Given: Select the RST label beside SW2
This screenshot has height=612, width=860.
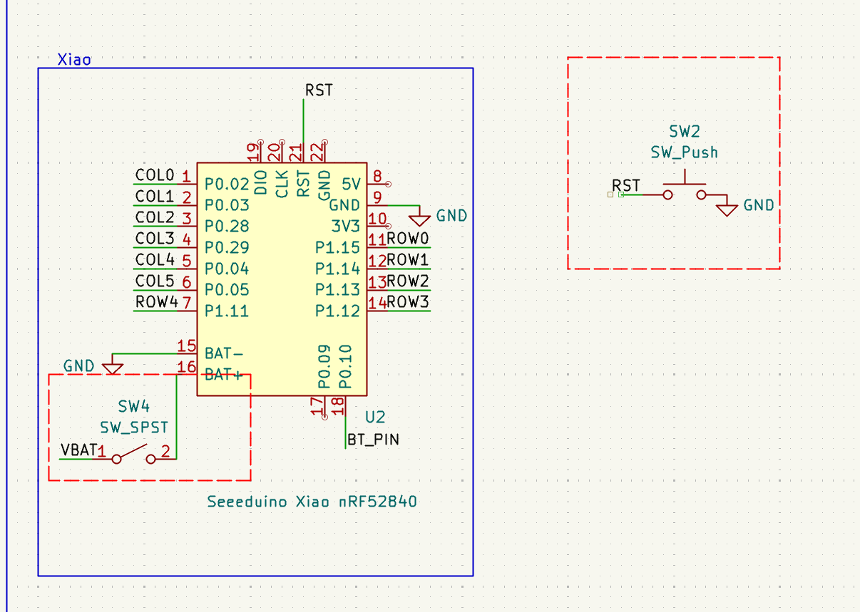Looking at the screenshot, I should (626, 186).
